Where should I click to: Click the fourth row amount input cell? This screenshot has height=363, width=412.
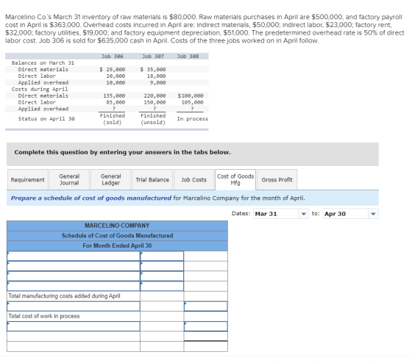(162, 286)
